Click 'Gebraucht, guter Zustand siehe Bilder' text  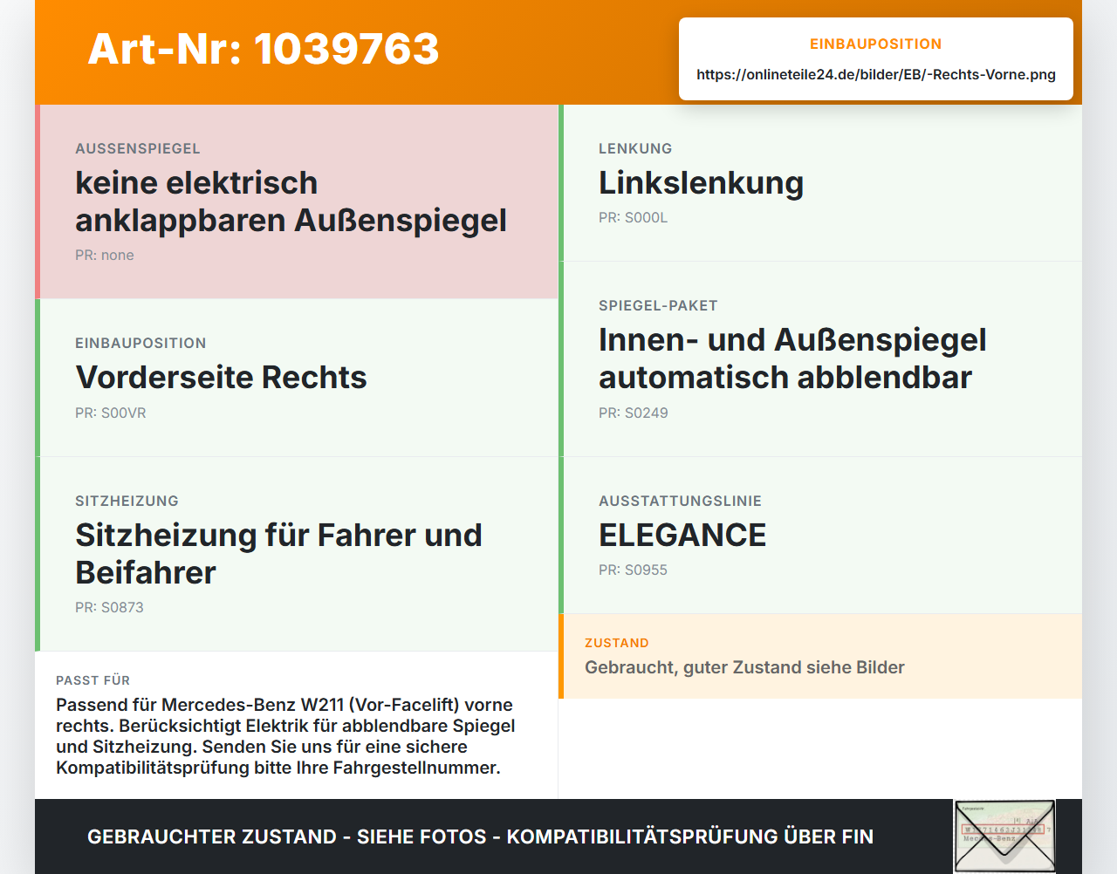pyautogui.click(x=744, y=667)
